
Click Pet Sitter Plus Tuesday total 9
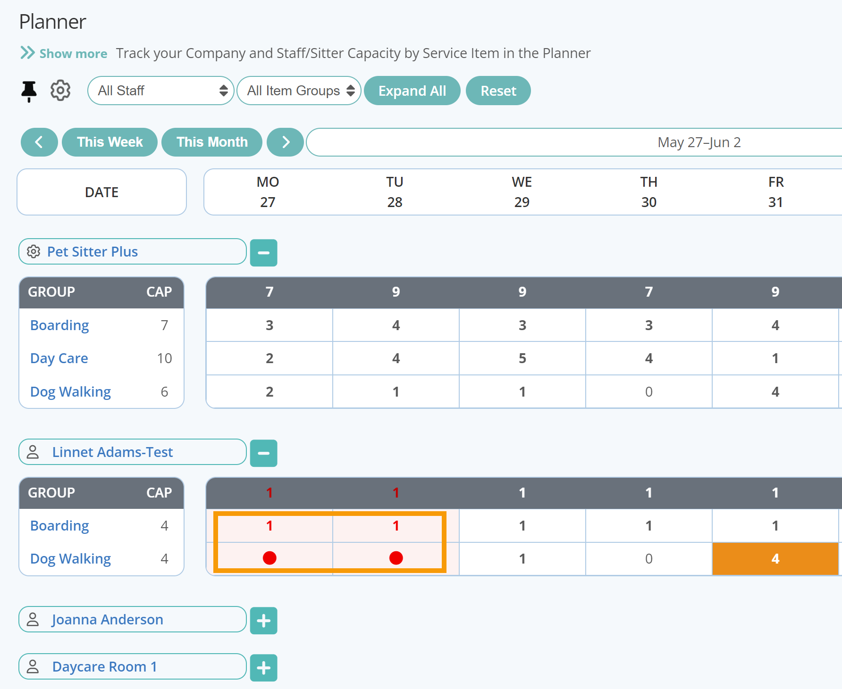(396, 292)
